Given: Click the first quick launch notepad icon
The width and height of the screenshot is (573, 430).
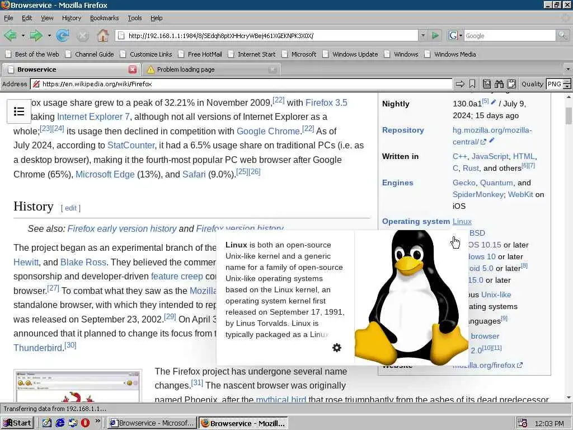Looking at the screenshot, I should pyautogui.click(x=47, y=423).
